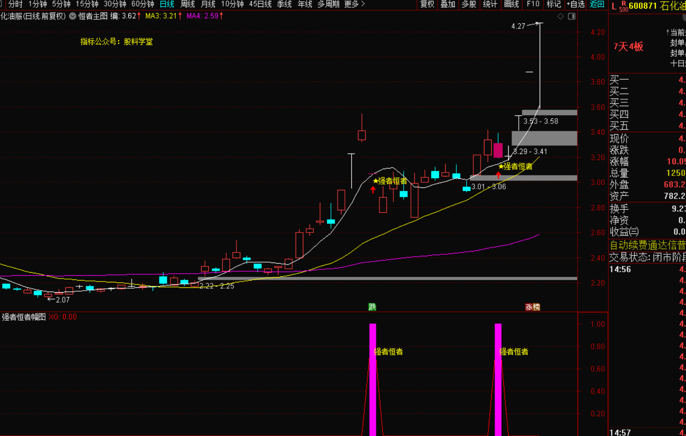Viewport: 686px width, 436px height.
Task: Add stock via +自选 button
Action: pyautogui.click(x=576, y=4)
